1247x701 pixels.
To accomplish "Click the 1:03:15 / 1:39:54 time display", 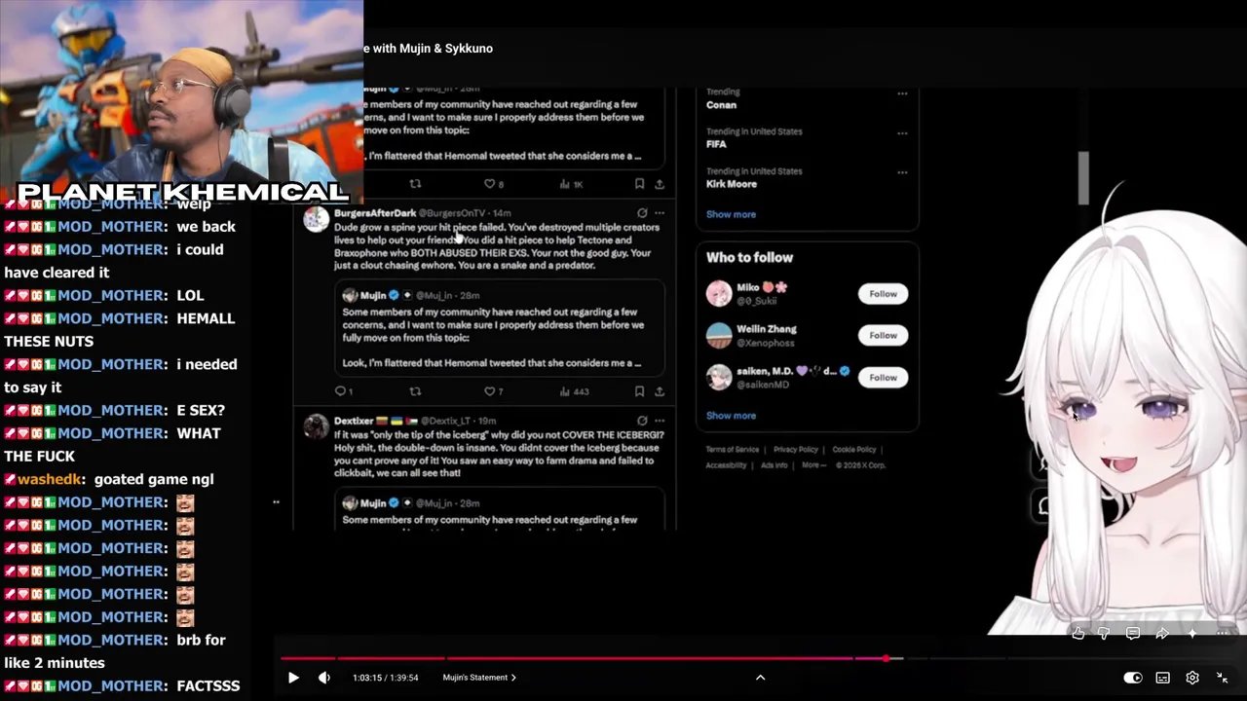I will (386, 678).
